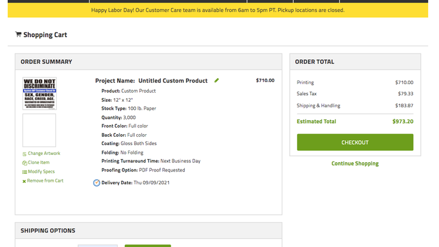This screenshot has width=439, height=247.
Task: Click the Remove from Cart X icon
Action: 24,181
